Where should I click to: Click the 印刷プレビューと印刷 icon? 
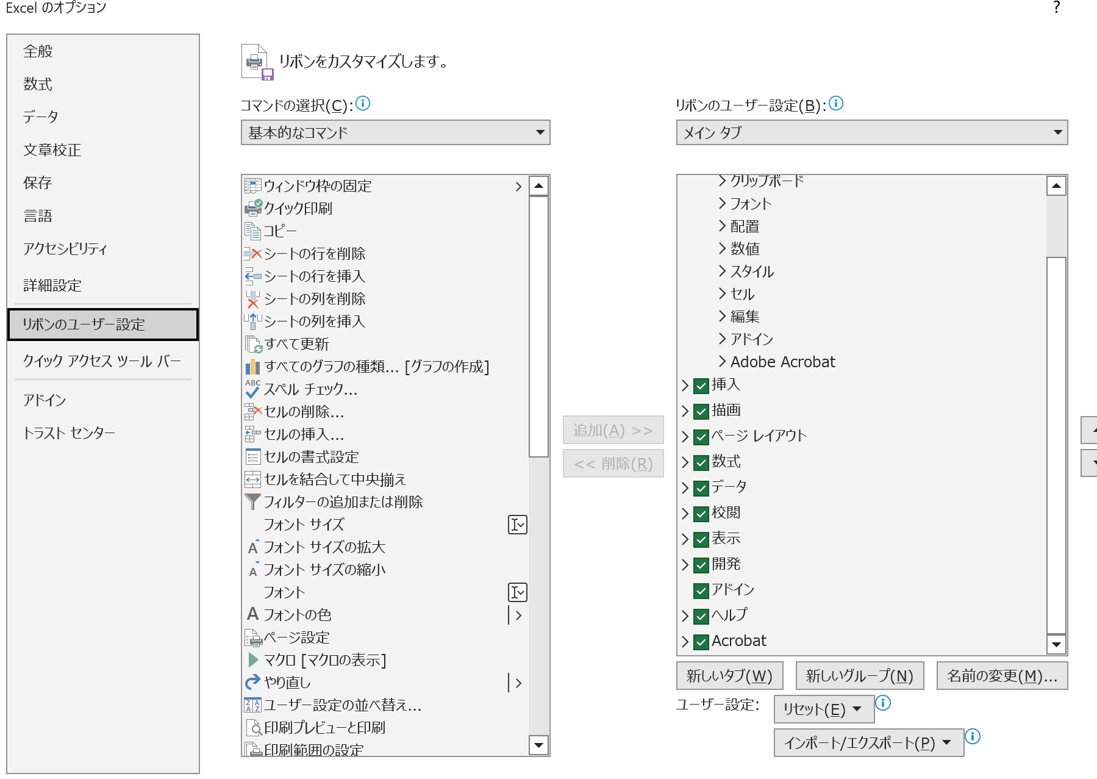click(252, 727)
